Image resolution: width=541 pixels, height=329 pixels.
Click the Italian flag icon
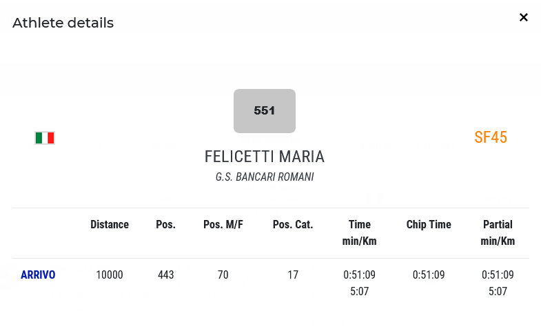[45, 138]
